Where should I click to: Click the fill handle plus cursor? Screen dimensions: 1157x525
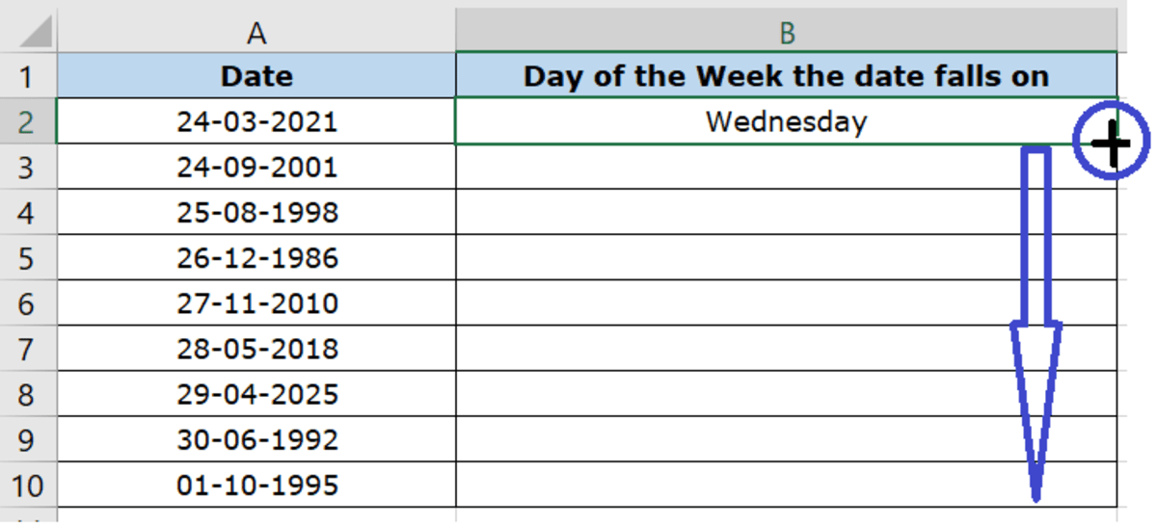1114,145
